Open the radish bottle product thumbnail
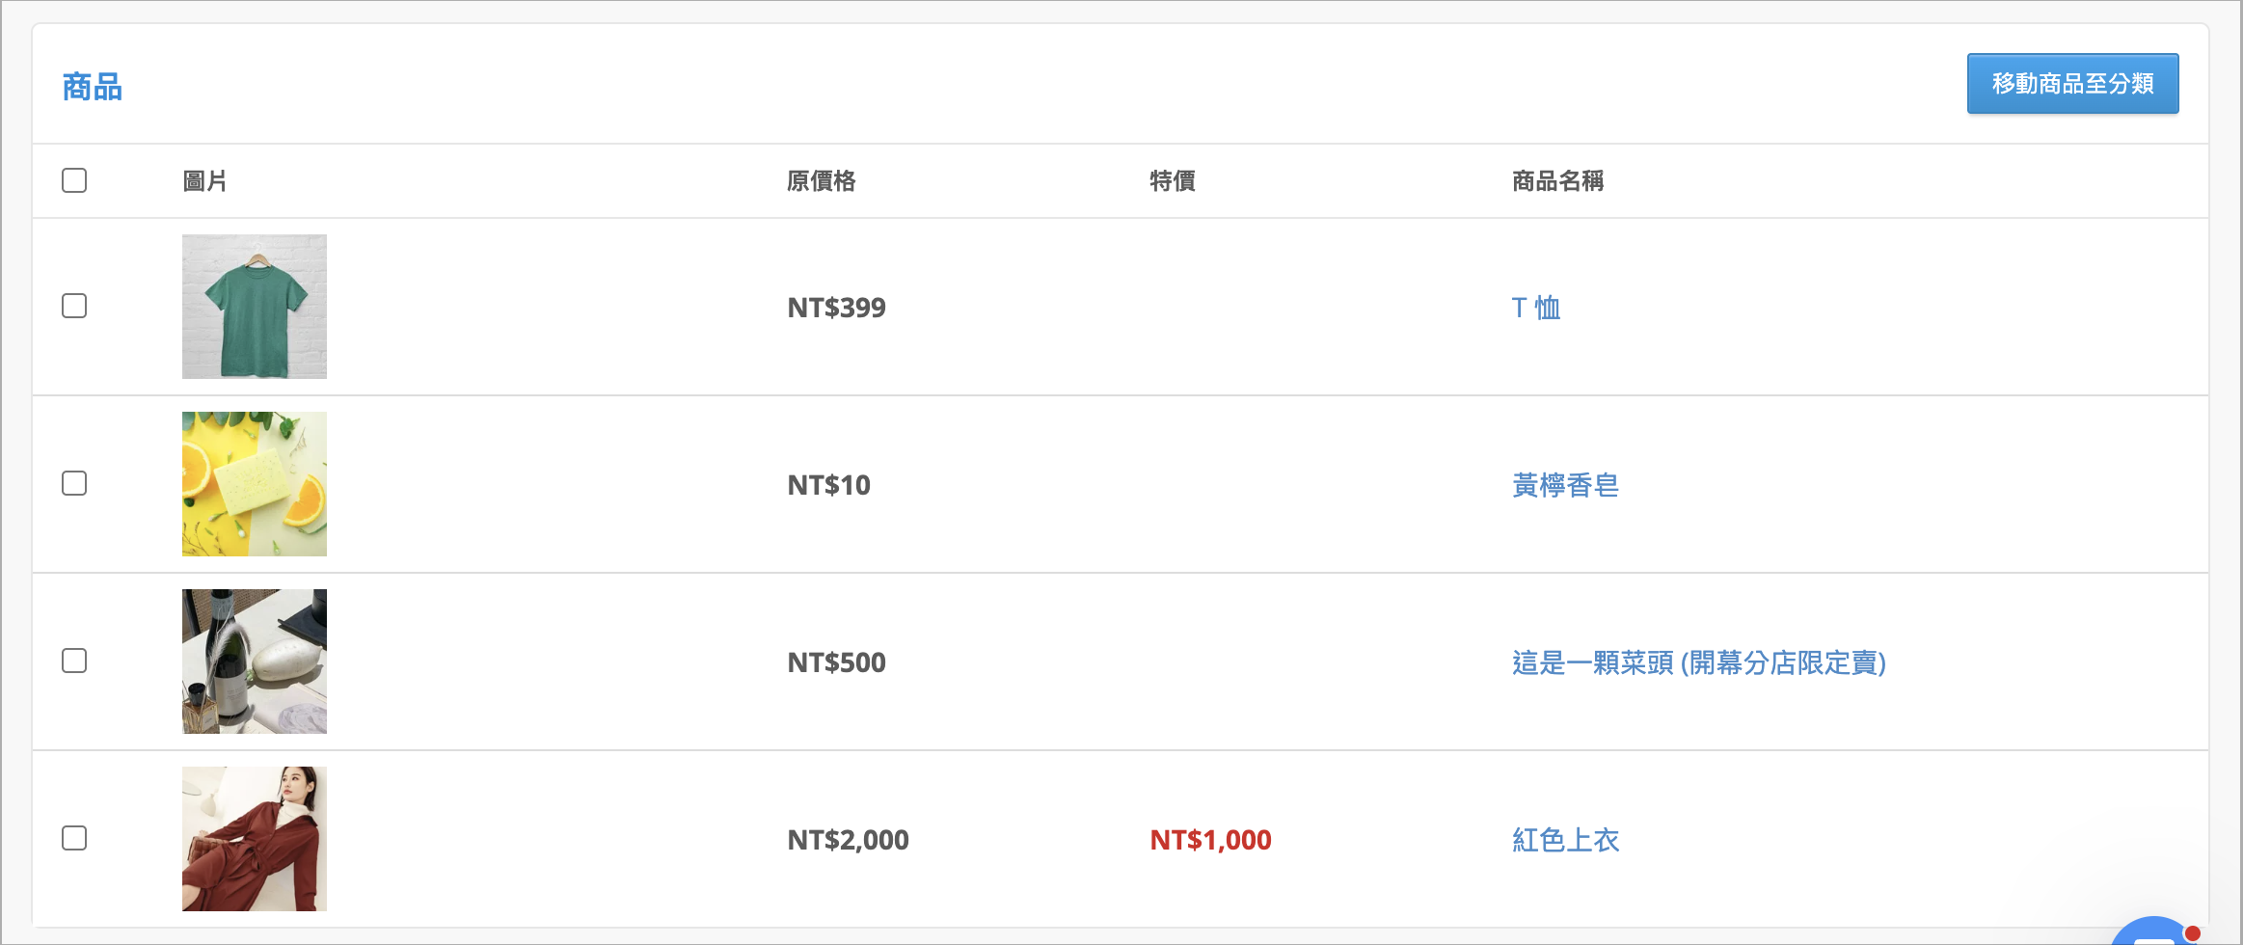 coord(255,661)
